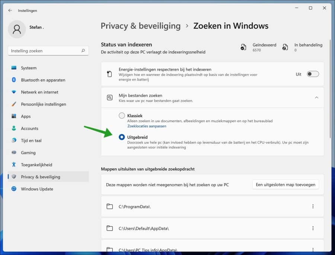The width and height of the screenshot is (335, 255).
Task: Click the Geïndexeerd document icon
Action: coord(243,47)
